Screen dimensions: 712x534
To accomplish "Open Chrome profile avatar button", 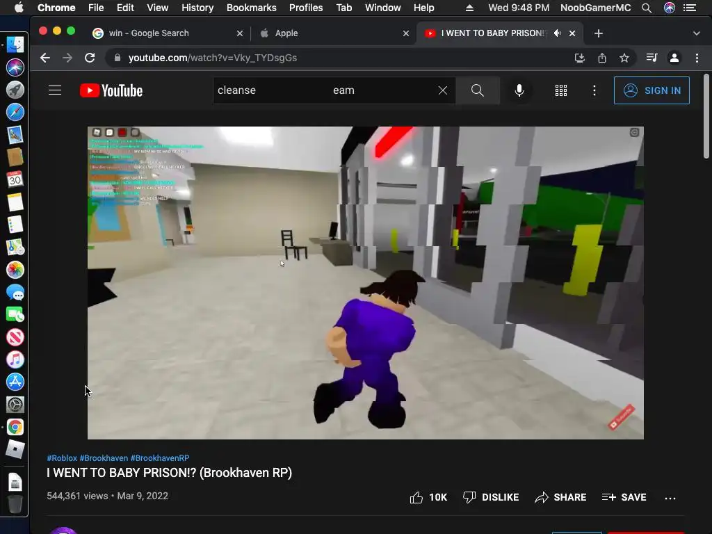I will (x=674, y=58).
